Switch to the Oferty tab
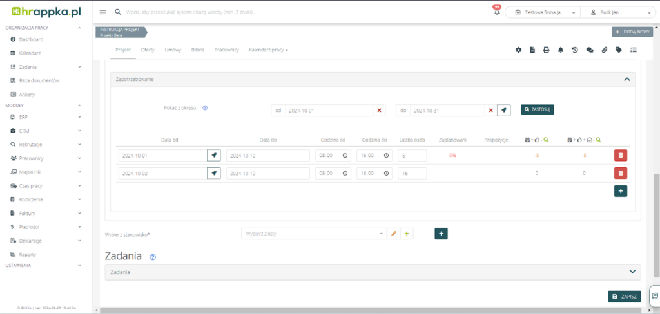660x314 pixels. pyautogui.click(x=148, y=50)
